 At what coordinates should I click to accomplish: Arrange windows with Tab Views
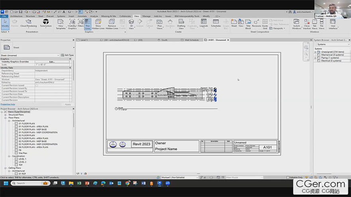coord(315,24)
